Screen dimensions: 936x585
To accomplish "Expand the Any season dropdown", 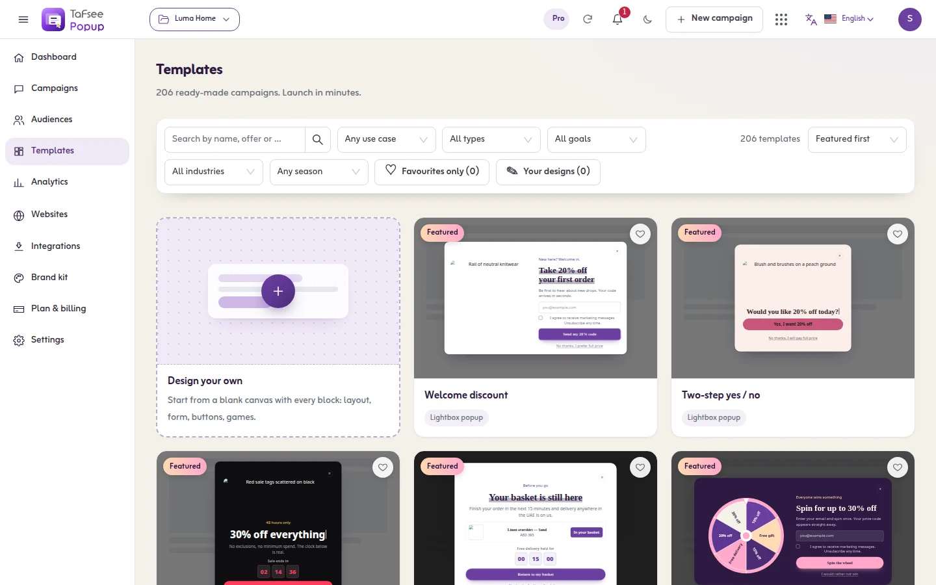I will click(x=319, y=172).
